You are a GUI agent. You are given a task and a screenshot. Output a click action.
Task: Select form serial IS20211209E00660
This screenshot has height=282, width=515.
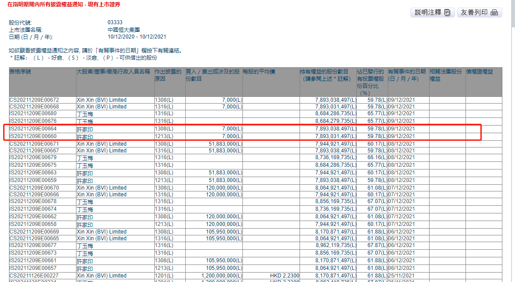(34, 136)
